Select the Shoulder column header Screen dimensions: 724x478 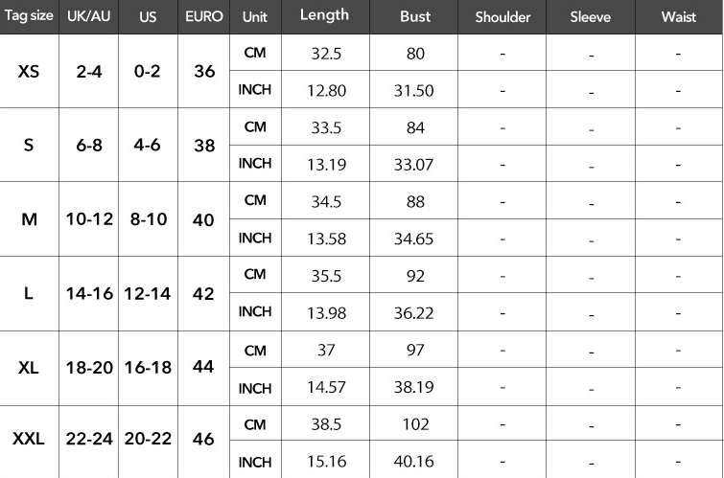pyautogui.click(x=502, y=17)
